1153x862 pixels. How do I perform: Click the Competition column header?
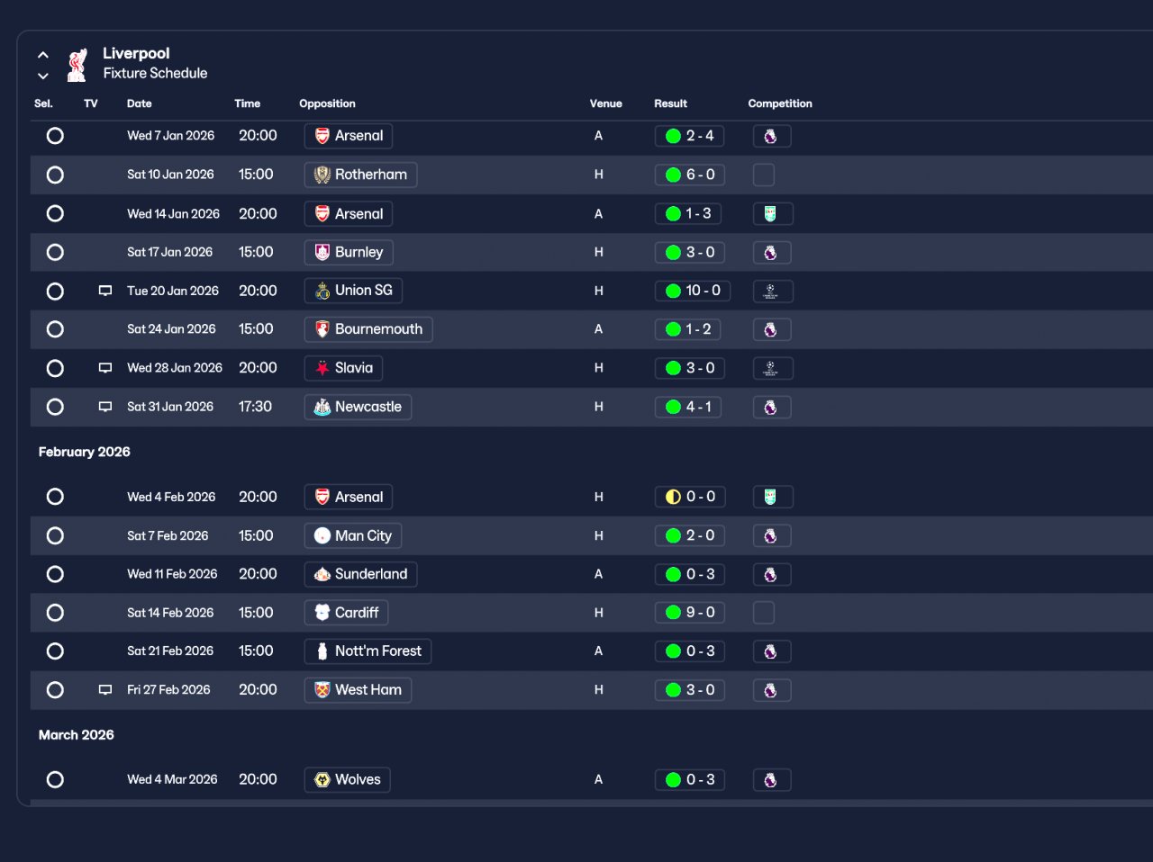[780, 103]
